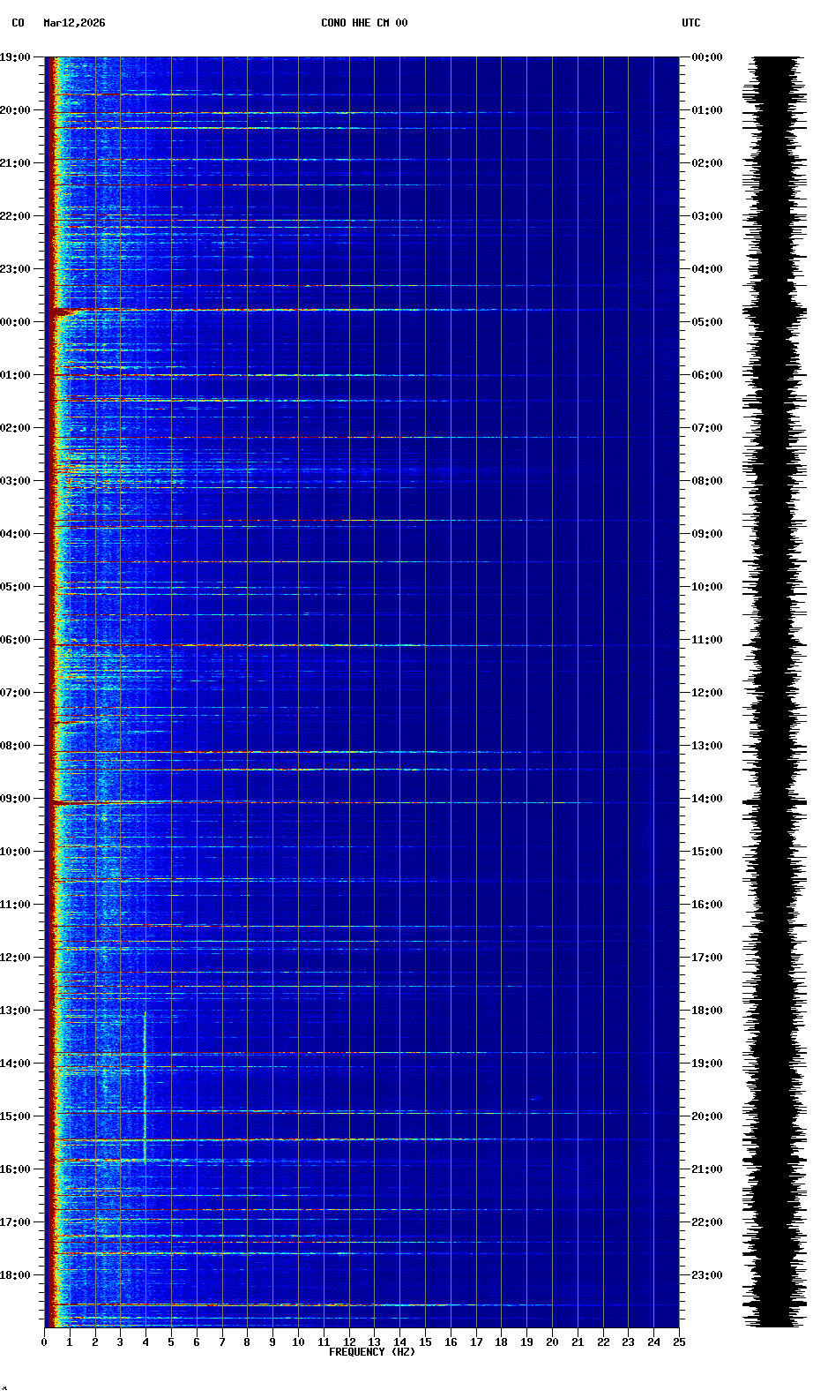This screenshot has height=1398, width=813.
Task: Select the 23:00 label on right UTC axis
Action: pyautogui.click(x=707, y=1275)
